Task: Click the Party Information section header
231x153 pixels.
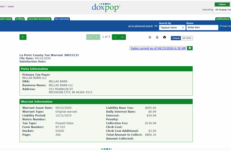Action: click(106, 69)
